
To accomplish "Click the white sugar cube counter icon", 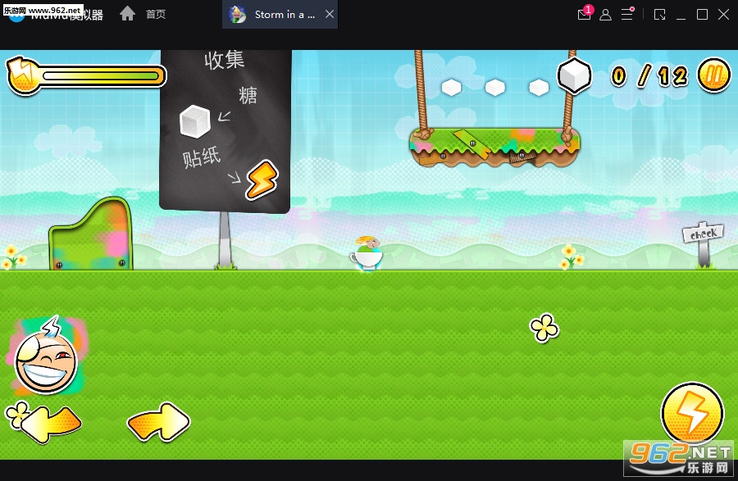I will click(575, 77).
